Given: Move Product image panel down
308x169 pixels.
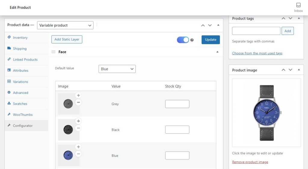Looking at the screenshot, I should pyautogui.click(x=291, y=70).
